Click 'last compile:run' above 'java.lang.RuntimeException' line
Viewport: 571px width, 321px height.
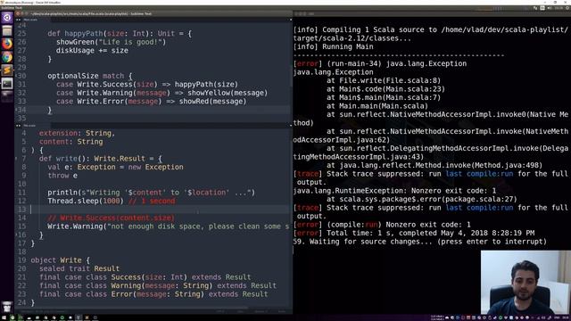click(x=479, y=174)
